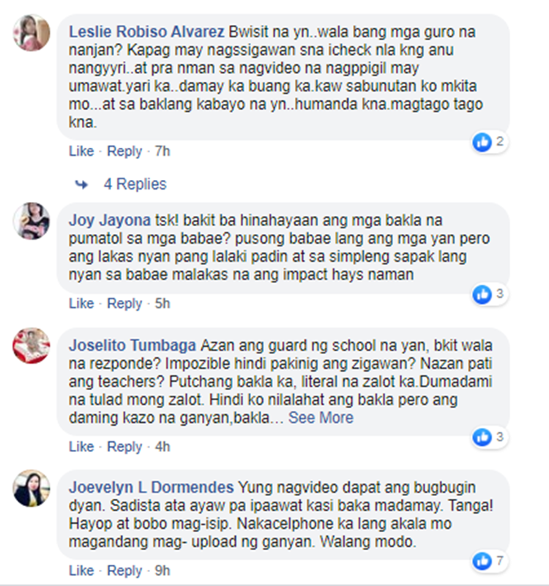Click the reply arrow icon beside 4 Replies

81,184
